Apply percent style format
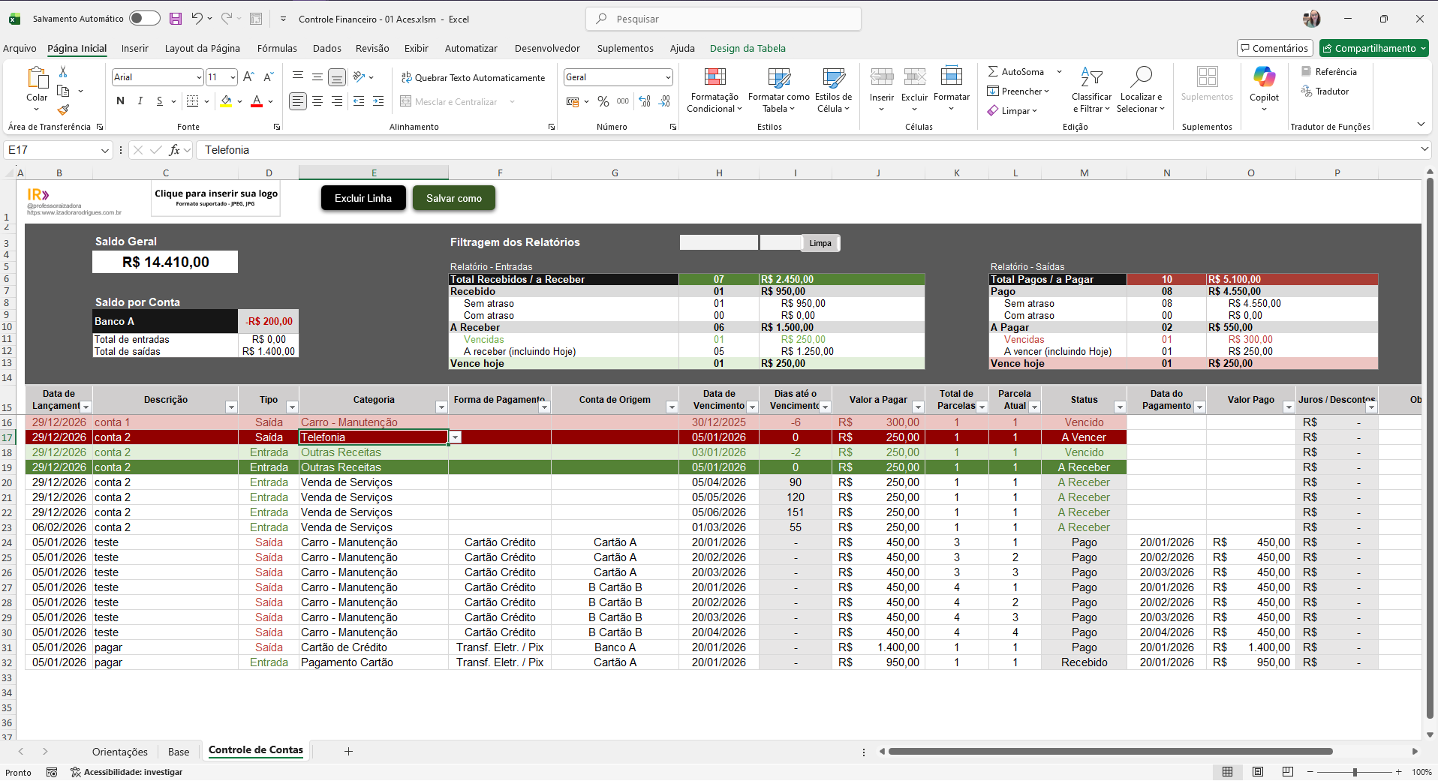The image size is (1438, 781). click(603, 101)
